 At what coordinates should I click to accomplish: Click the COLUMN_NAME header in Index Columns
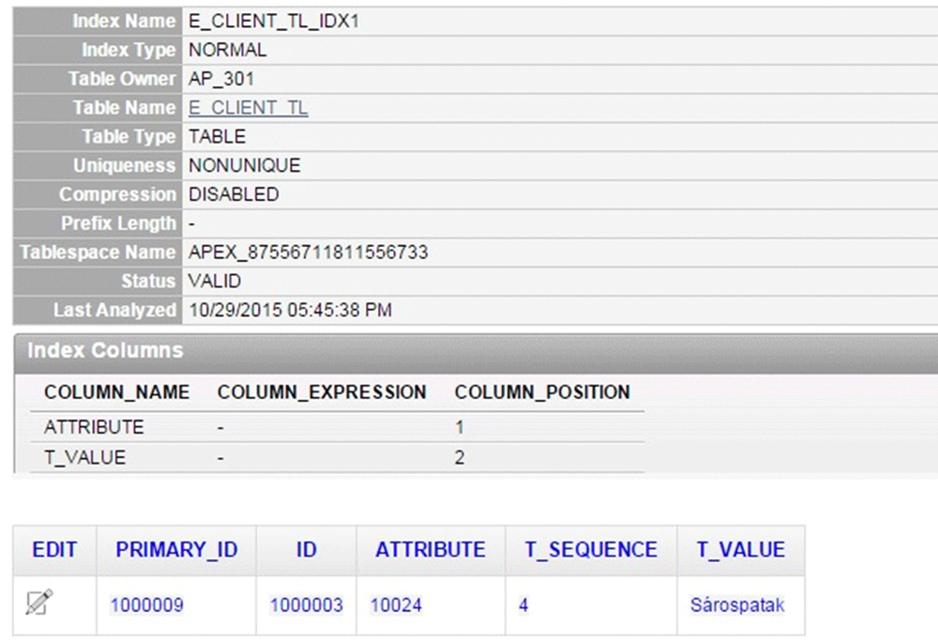click(116, 392)
